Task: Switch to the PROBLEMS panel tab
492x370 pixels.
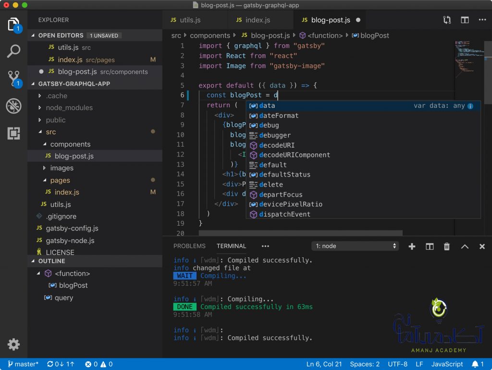Action: [189, 246]
